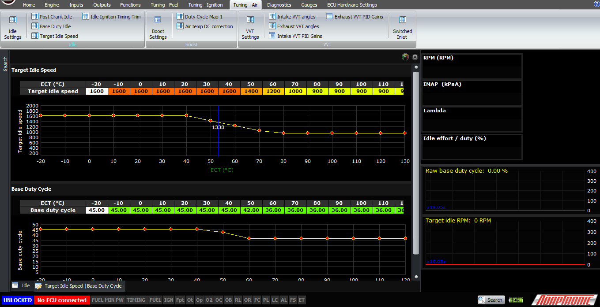Switch to the Engine tab
The width and height of the screenshot is (600, 307).
[52, 5]
